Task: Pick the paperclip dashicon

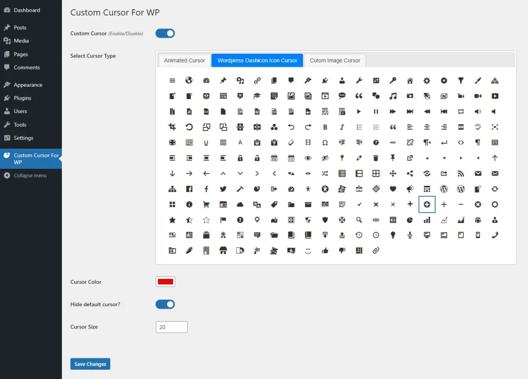Action: [x=376, y=250]
